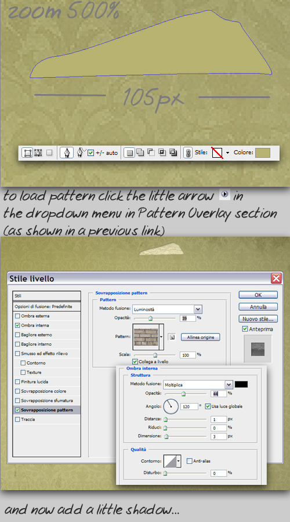The height and width of the screenshot is (522, 290).
Task: Toggle the Anteprima checkbox
Action: click(x=245, y=329)
